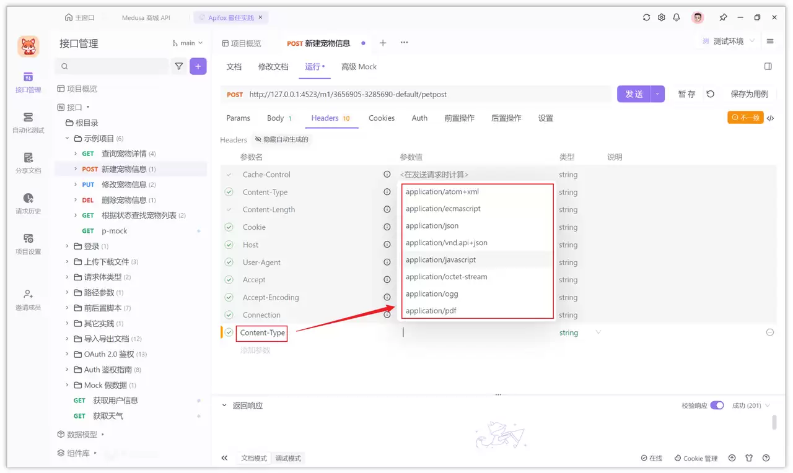
Task: Switch to the 高级 Mock tab
Action: coord(359,67)
